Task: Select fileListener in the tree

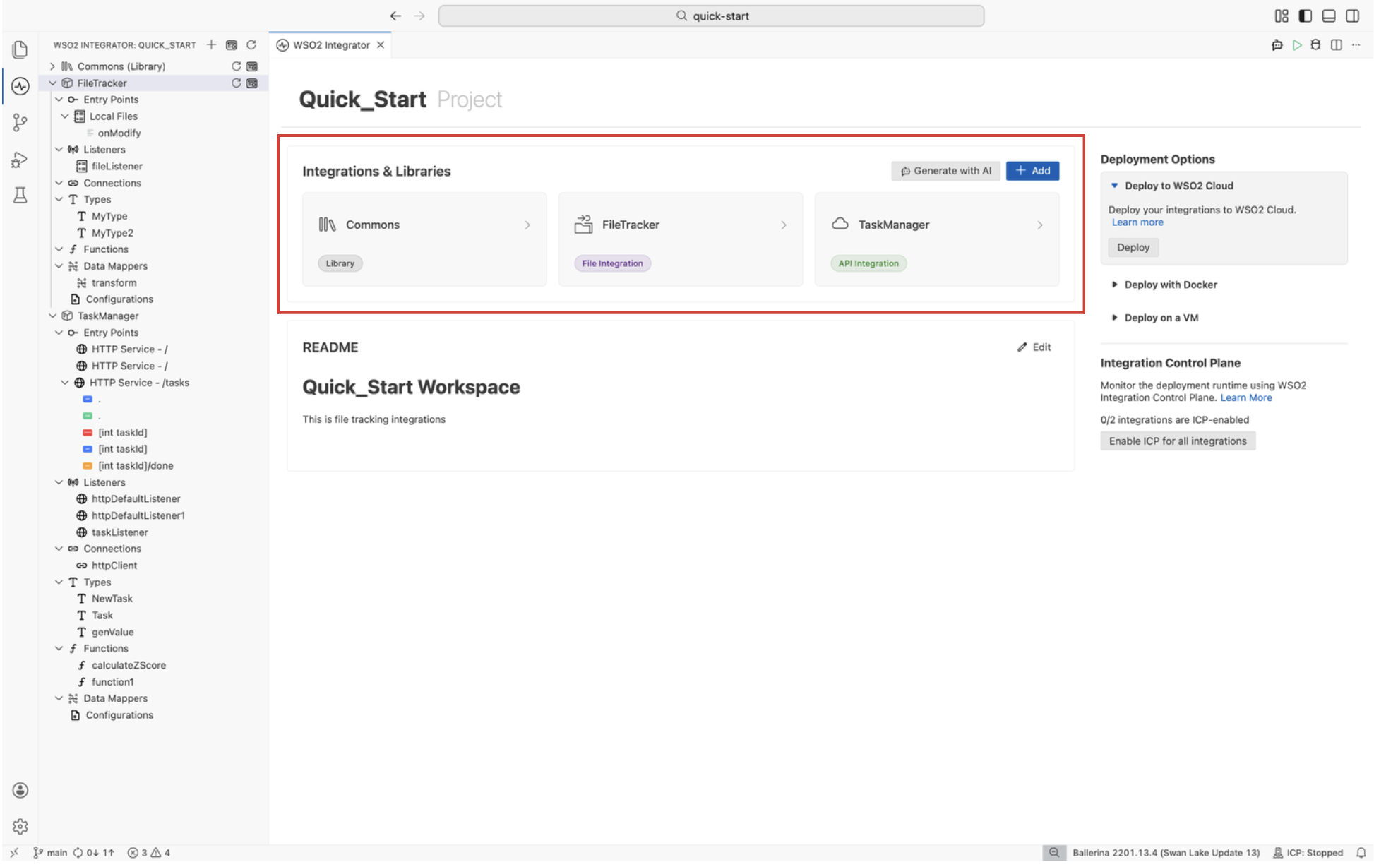Action: click(117, 167)
